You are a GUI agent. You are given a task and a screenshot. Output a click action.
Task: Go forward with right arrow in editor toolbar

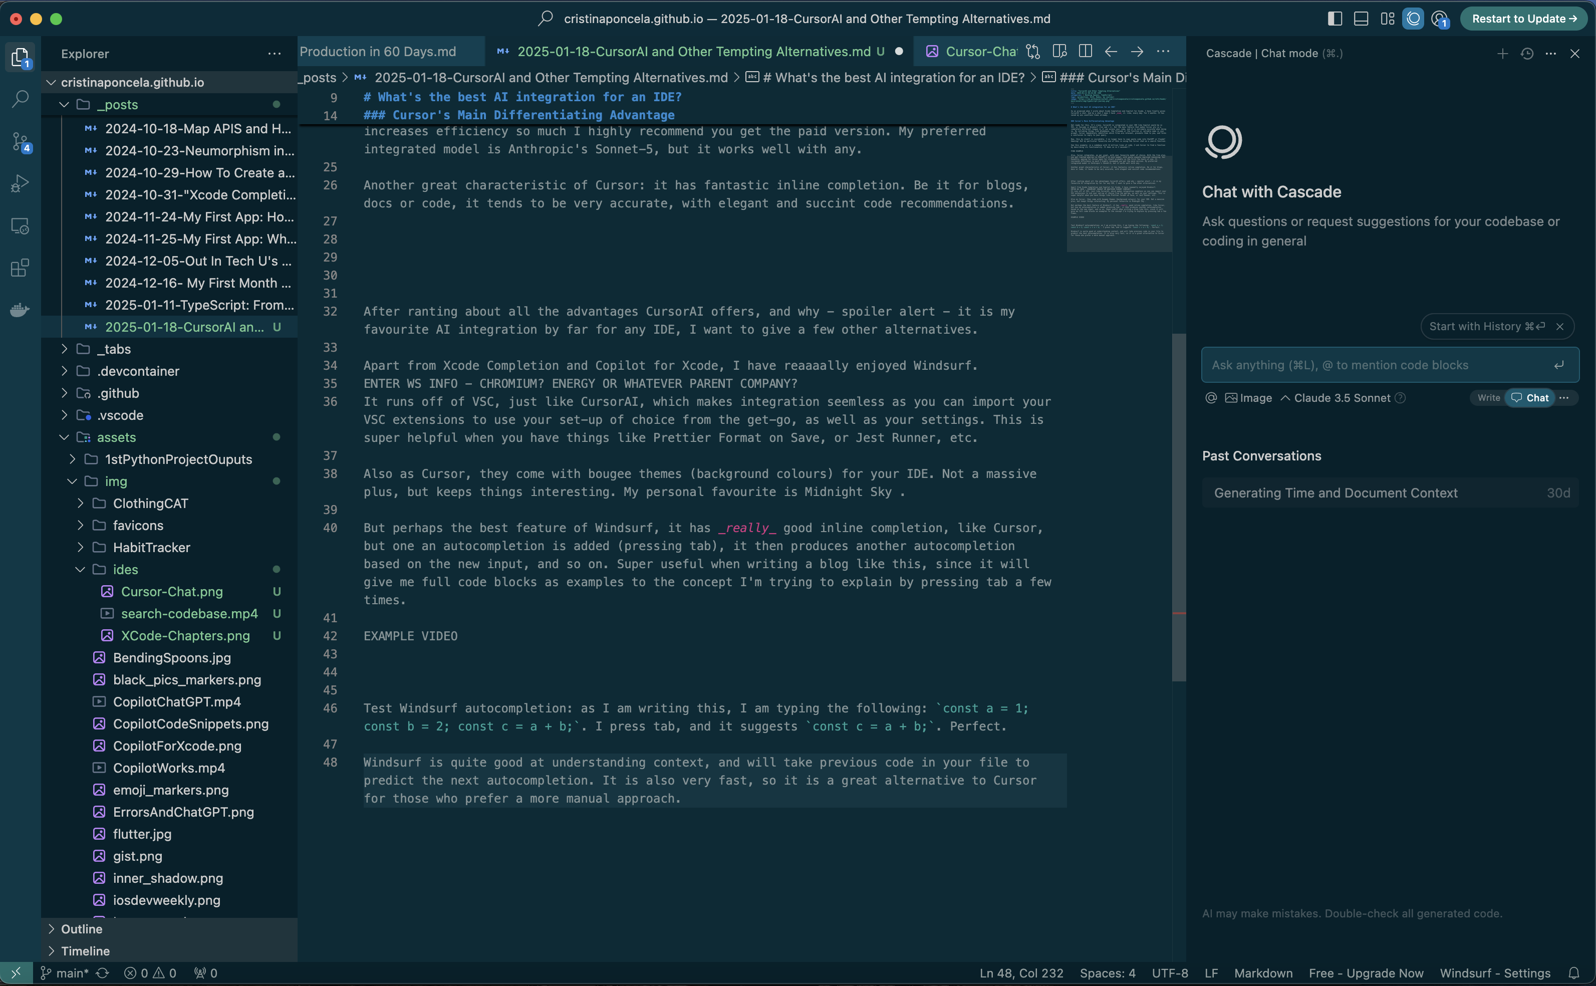coord(1137,51)
